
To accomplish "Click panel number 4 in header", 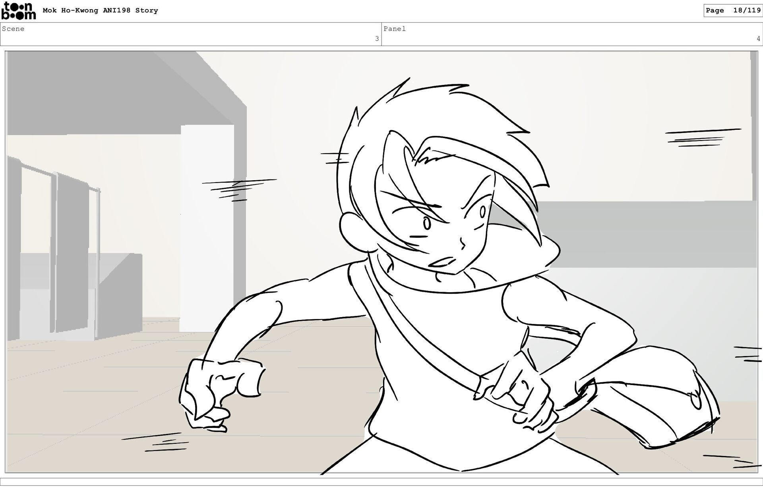I will tap(758, 39).
